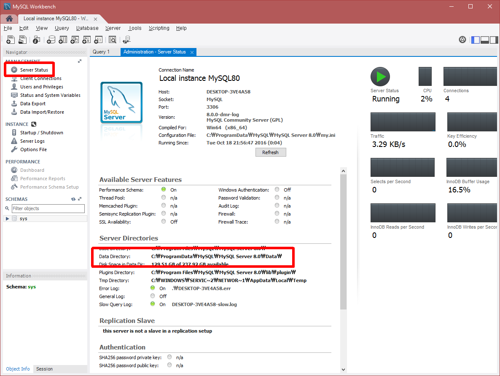
Task: Open the File menu
Action: point(8,28)
